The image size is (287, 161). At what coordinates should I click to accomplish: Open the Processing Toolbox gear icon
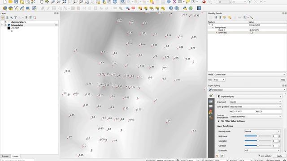click(x=169, y=2)
